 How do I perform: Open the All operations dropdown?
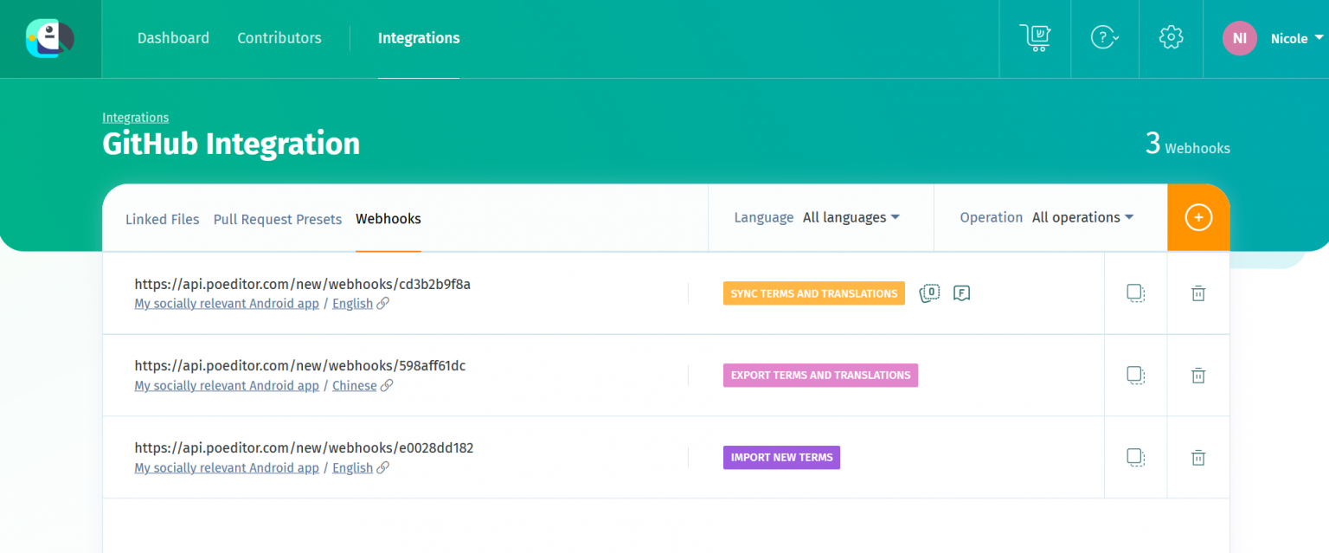1082,217
